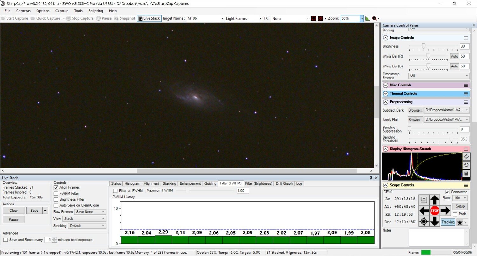Click the reset histogram stretch icon

tap(466, 165)
